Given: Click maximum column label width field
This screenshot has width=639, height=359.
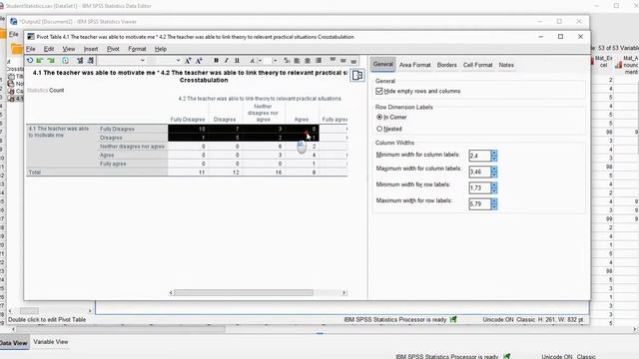Looking at the screenshot, I should click(480, 172).
